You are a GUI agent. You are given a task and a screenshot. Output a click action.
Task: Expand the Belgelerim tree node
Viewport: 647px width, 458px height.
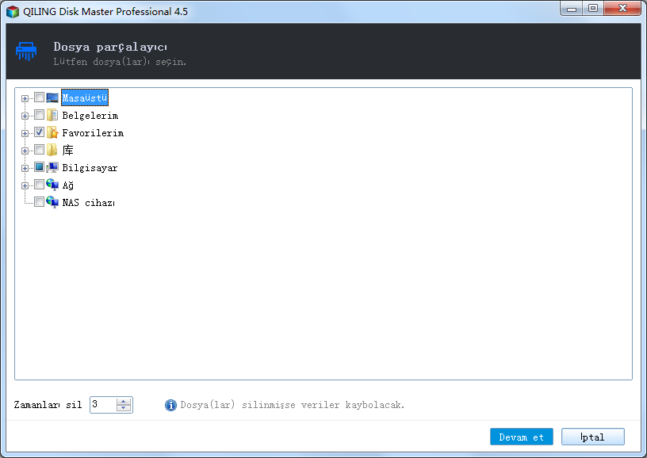click(25, 116)
